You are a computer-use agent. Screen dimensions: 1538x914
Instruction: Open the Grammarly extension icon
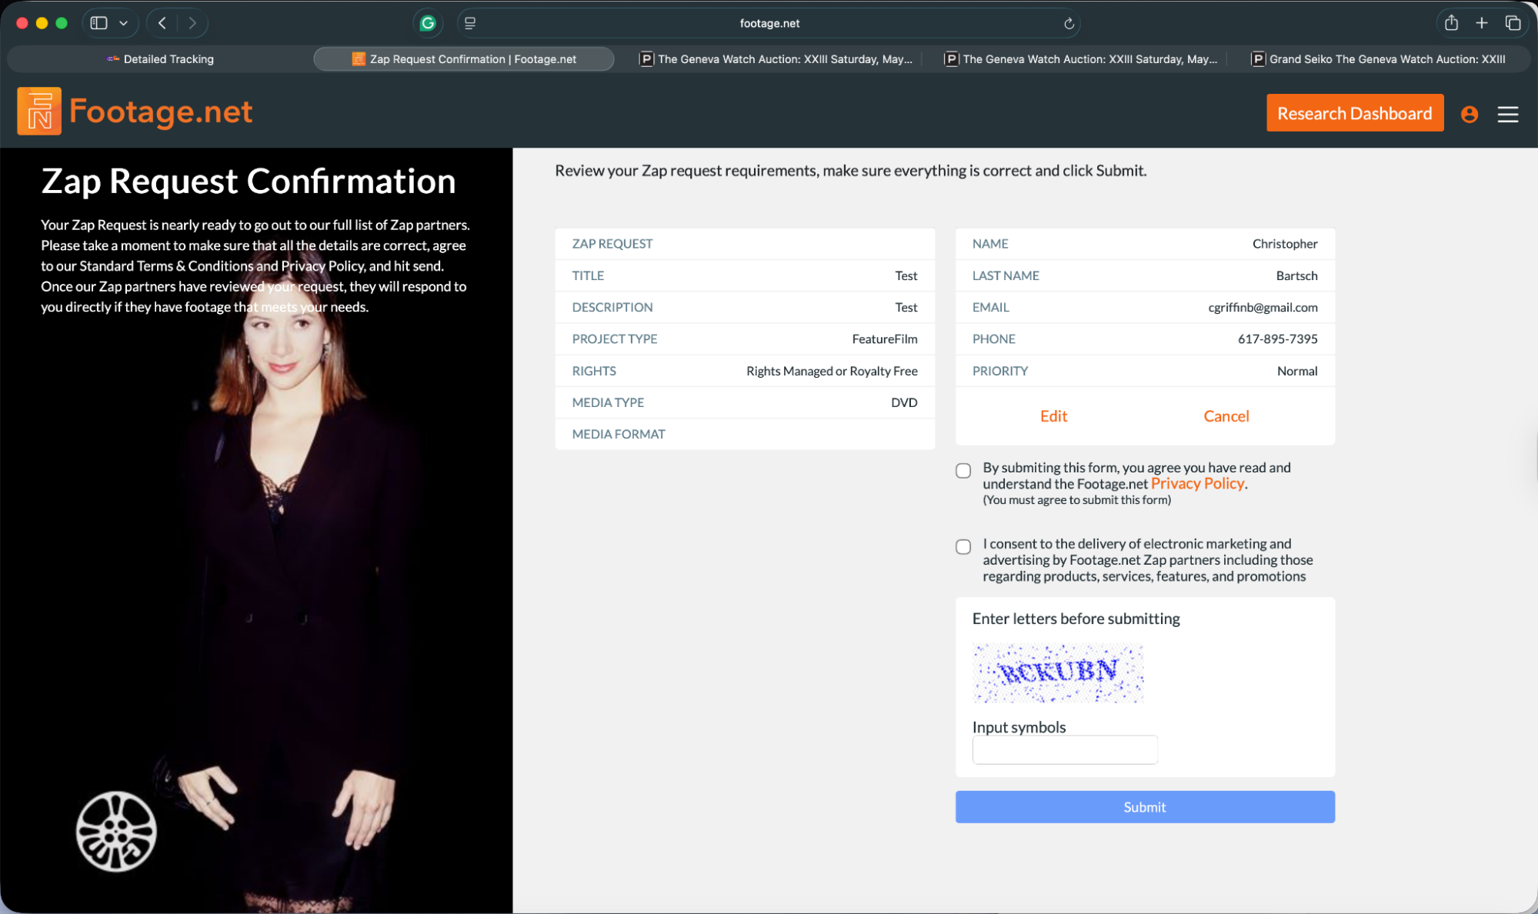[x=428, y=23]
